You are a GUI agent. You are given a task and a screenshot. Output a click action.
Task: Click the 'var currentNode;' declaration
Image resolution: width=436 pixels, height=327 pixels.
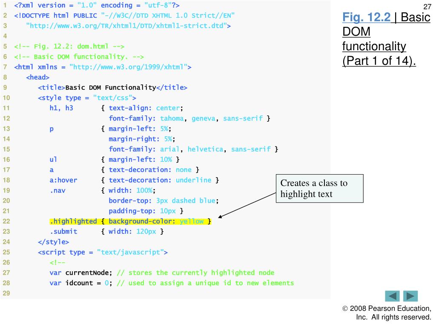80,273
